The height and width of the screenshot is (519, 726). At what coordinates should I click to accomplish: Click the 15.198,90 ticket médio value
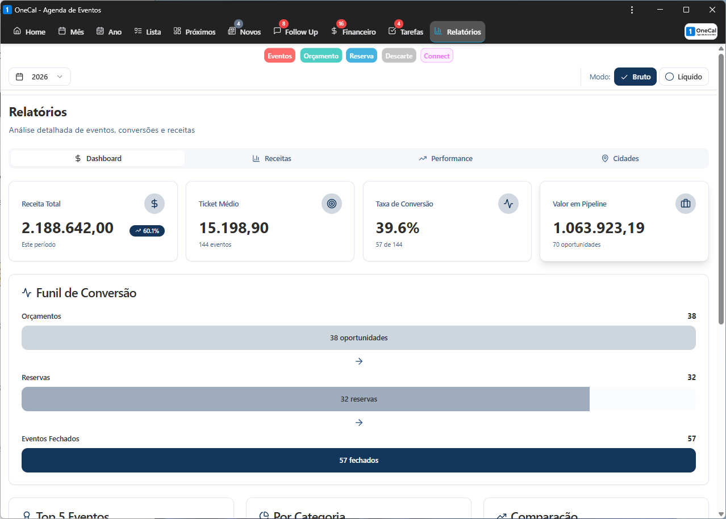233,228
